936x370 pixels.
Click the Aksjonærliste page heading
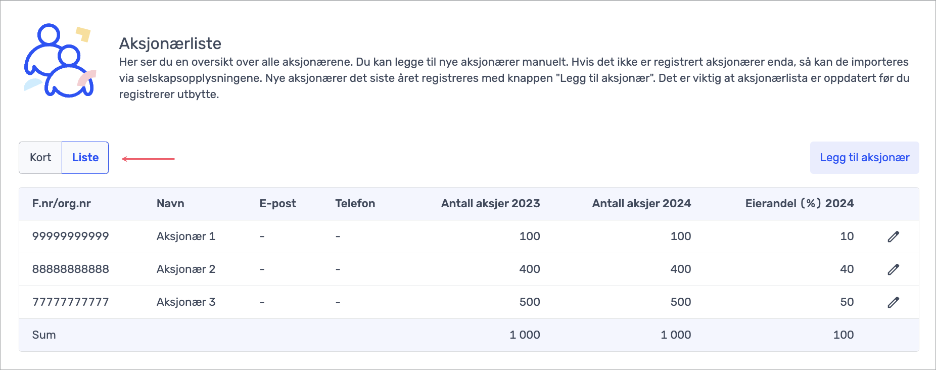170,44
